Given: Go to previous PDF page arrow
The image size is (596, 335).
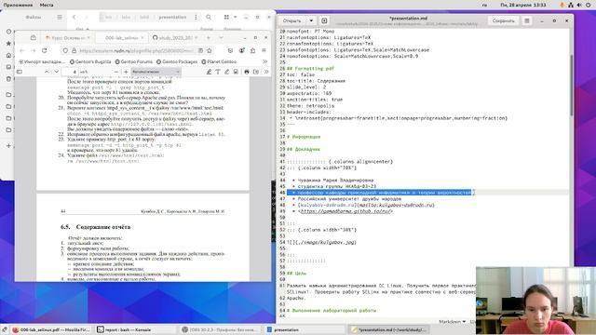Looking at the screenshot, I should point(47,72).
